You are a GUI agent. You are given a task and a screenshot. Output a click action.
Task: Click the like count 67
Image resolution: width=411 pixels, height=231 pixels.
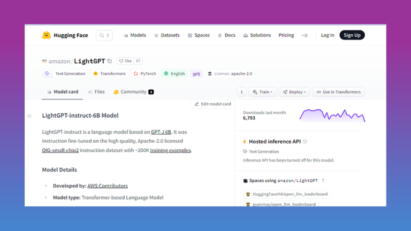tap(138, 61)
